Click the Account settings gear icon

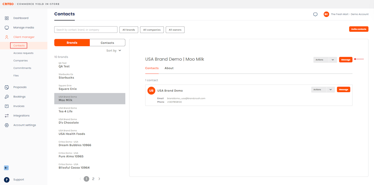(7, 125)
